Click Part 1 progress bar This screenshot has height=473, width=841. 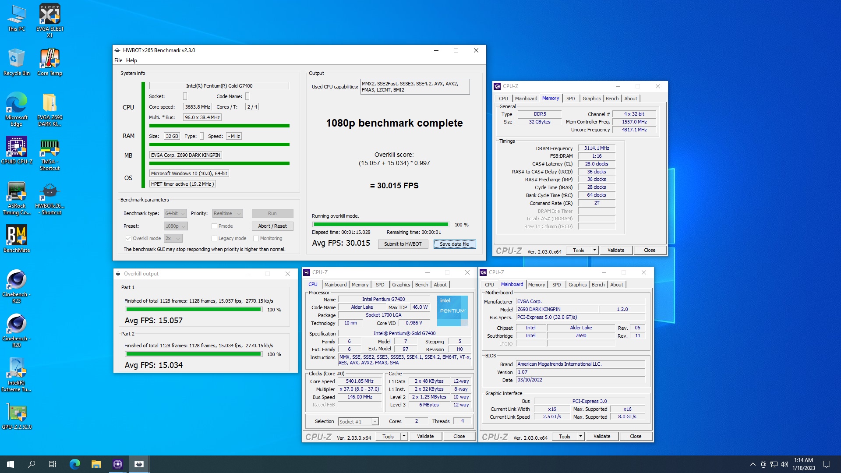193,310
